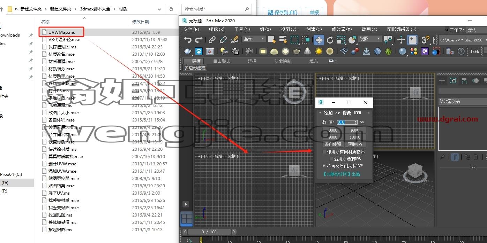Click the gray question mark help icon
This screenshot has height=243, width=487.
click(x=461, y=51)
